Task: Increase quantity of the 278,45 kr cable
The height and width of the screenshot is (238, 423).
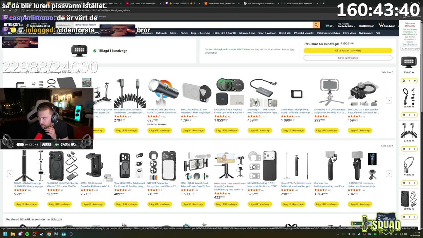Action: (415, 149)
